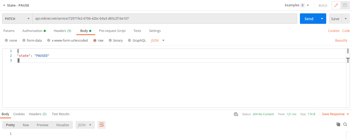
Task: Select the form-data radio option
Action: [x=24, y=41]
